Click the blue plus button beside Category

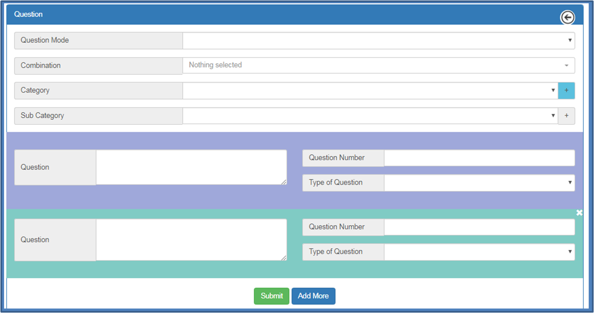tap(566, 90)
